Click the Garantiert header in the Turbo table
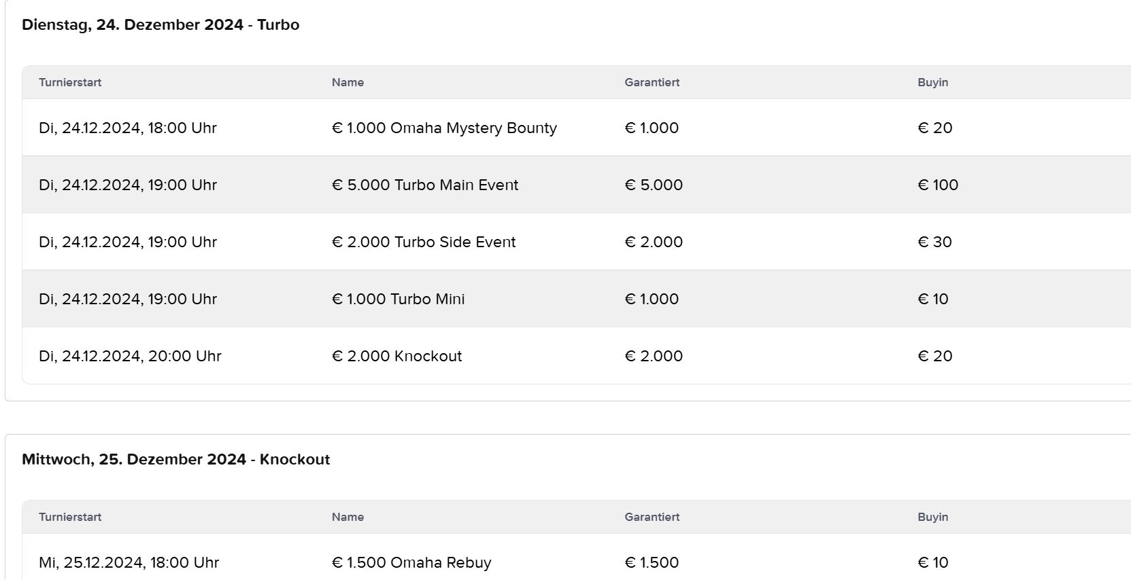The height and width of the screenshot is (582, 1131). coord(652,82)
